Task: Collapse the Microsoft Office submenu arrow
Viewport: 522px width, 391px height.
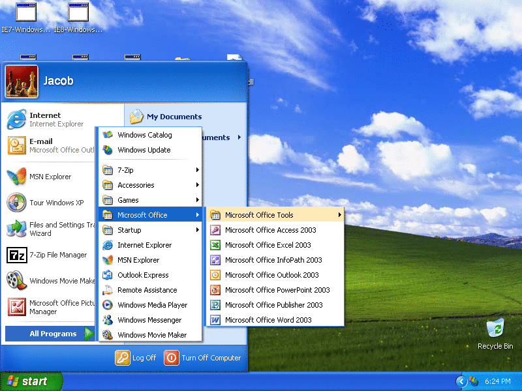Action: (198, 215)
